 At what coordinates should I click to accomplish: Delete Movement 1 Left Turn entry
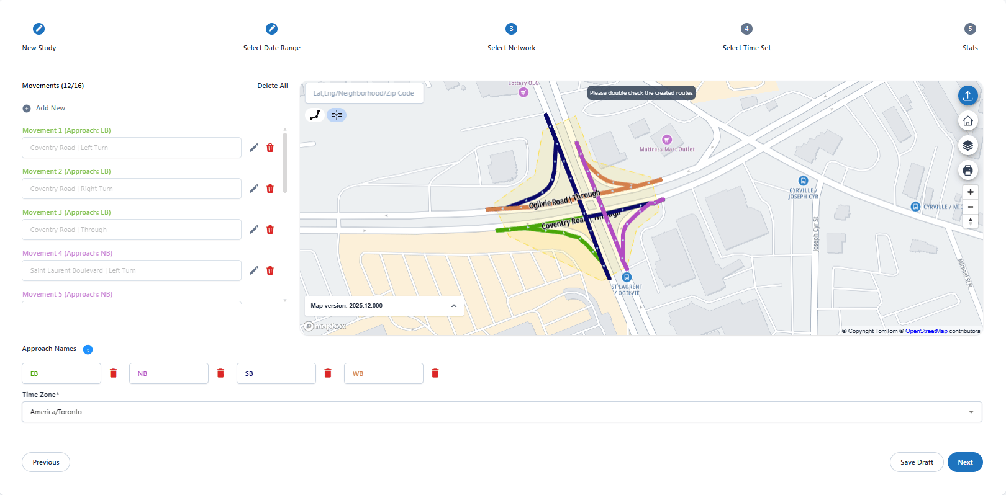(270, 148)
